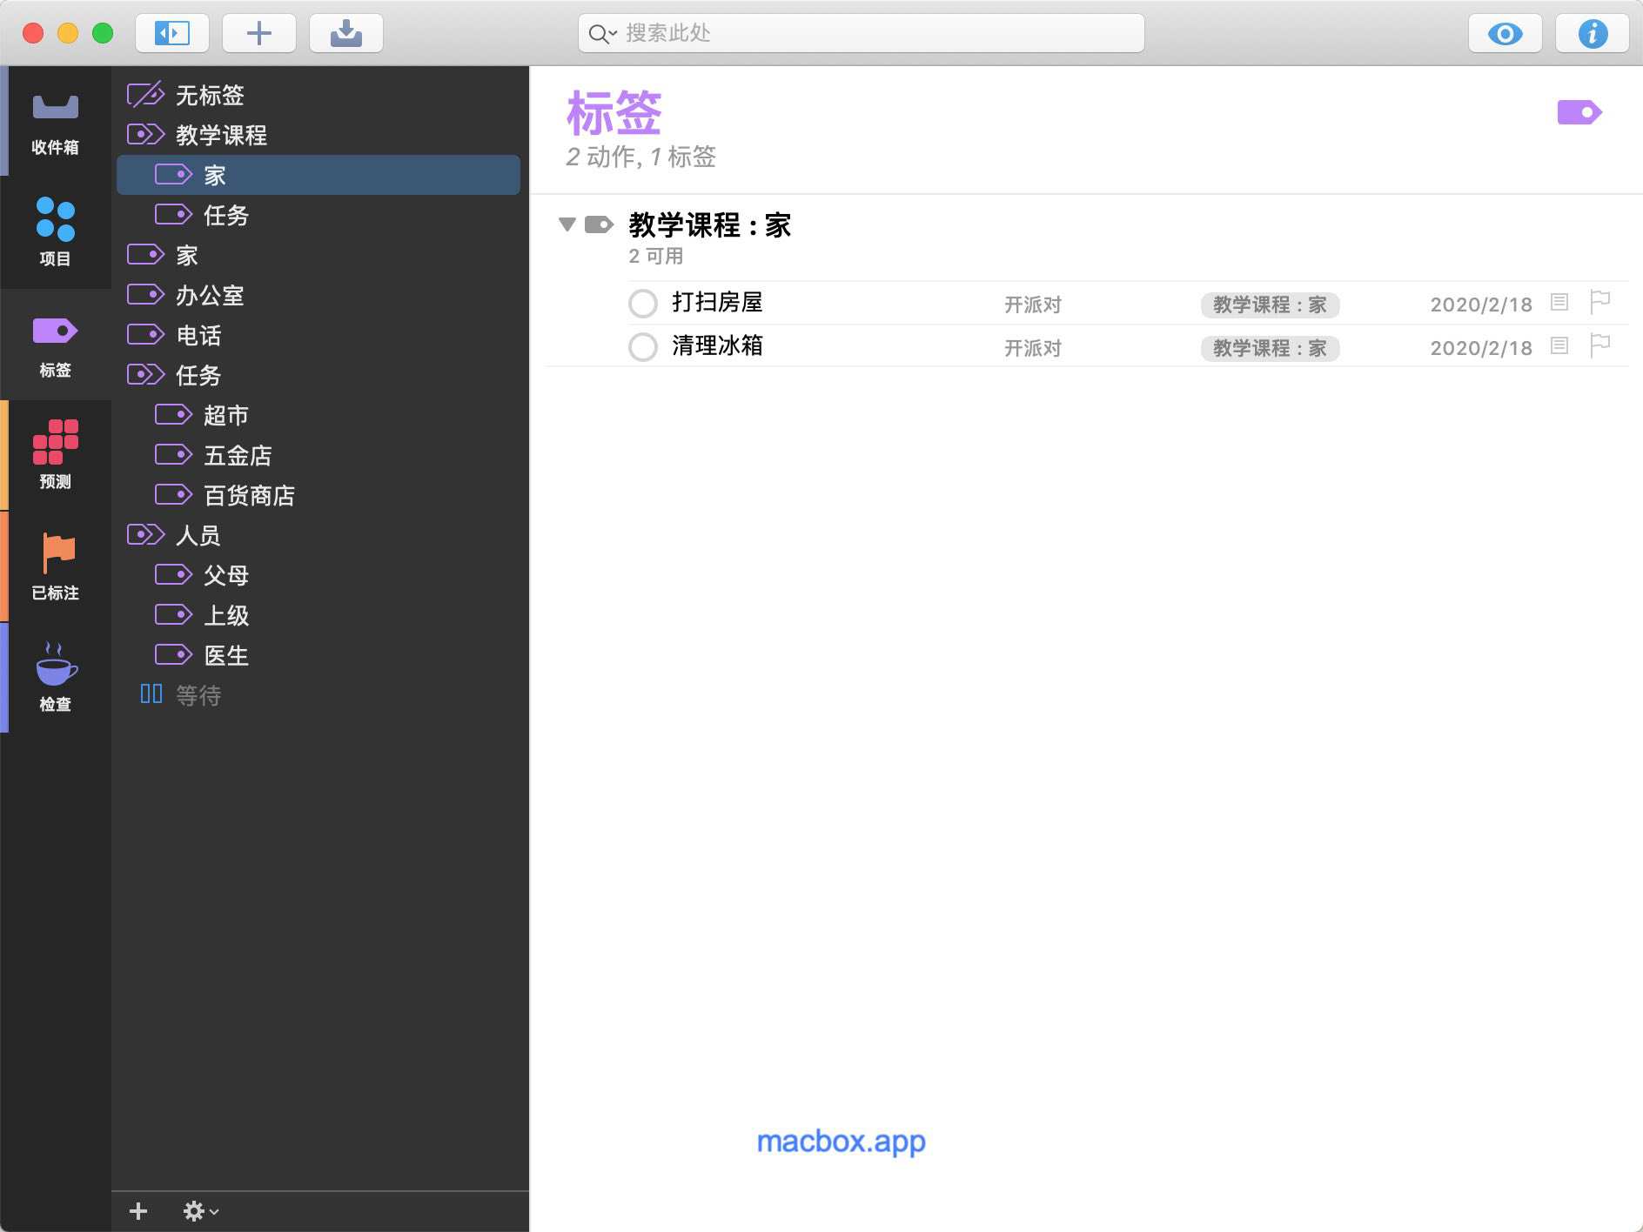Image resolution: width=1643 pixels, height=1232 pixels.
Task: Select the 超市 tag under 任务
Action: click(x=225, y=416)
